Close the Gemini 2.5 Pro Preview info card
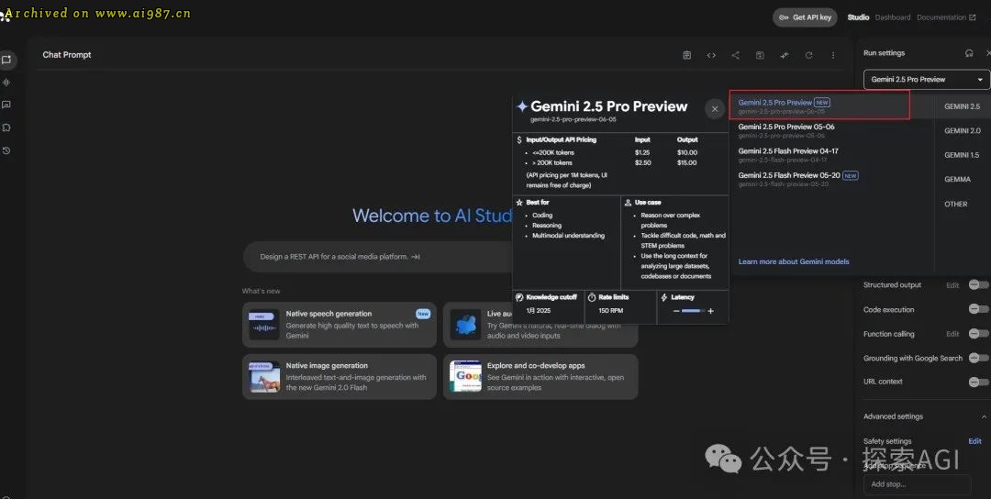Viewport: 991px width, 499px height. click(715, 109)
